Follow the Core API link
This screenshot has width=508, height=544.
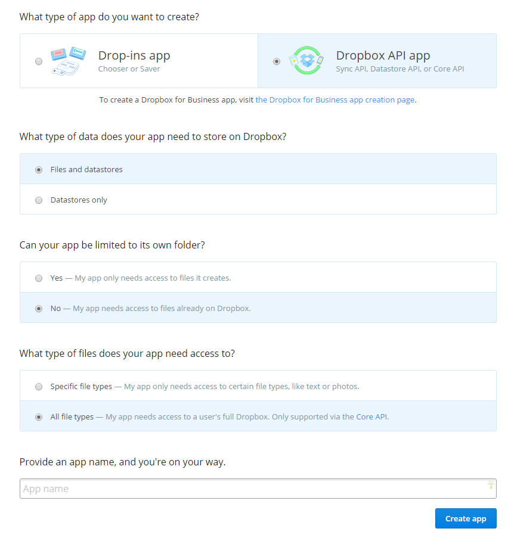tap(371, 416)
